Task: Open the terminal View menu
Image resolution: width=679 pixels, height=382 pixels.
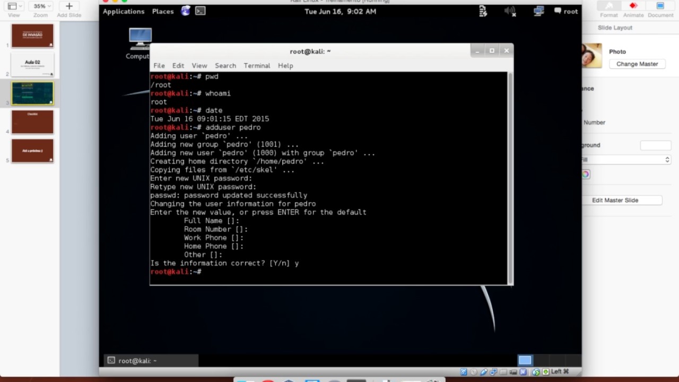Action: 199,66
